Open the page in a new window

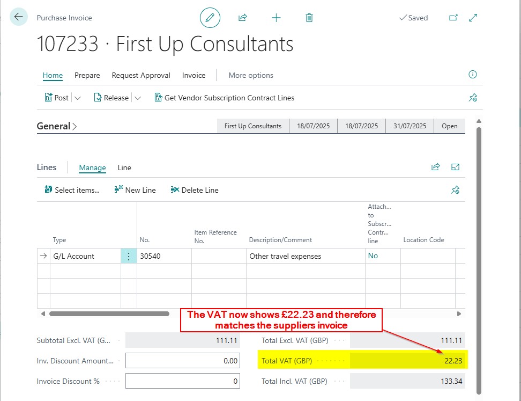tap(453, 18)
